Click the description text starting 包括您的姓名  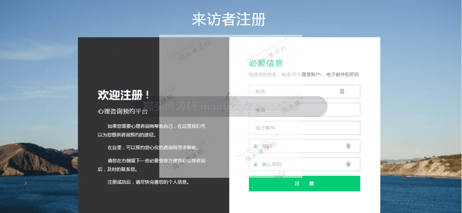pos(304,74)
